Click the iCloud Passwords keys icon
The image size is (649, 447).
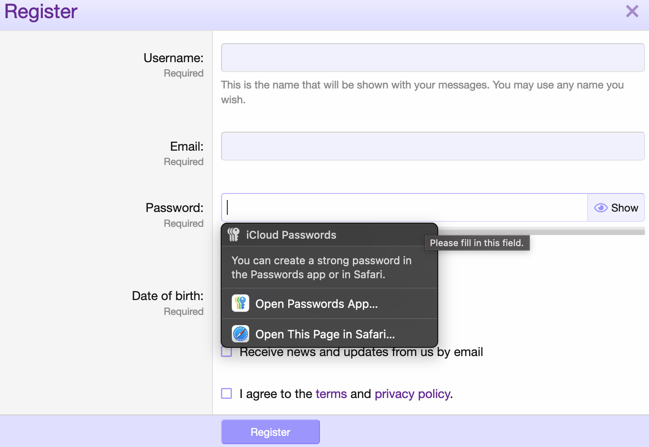click(x=233, y=235)
